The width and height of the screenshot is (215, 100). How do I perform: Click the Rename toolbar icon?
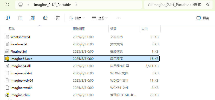33,18
